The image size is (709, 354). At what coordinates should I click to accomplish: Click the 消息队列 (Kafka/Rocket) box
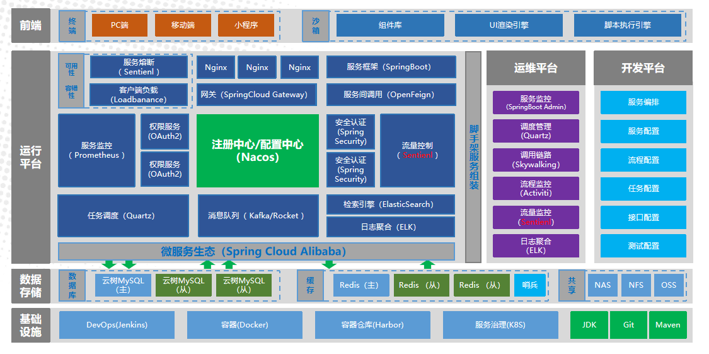click(x=258, y=216)
